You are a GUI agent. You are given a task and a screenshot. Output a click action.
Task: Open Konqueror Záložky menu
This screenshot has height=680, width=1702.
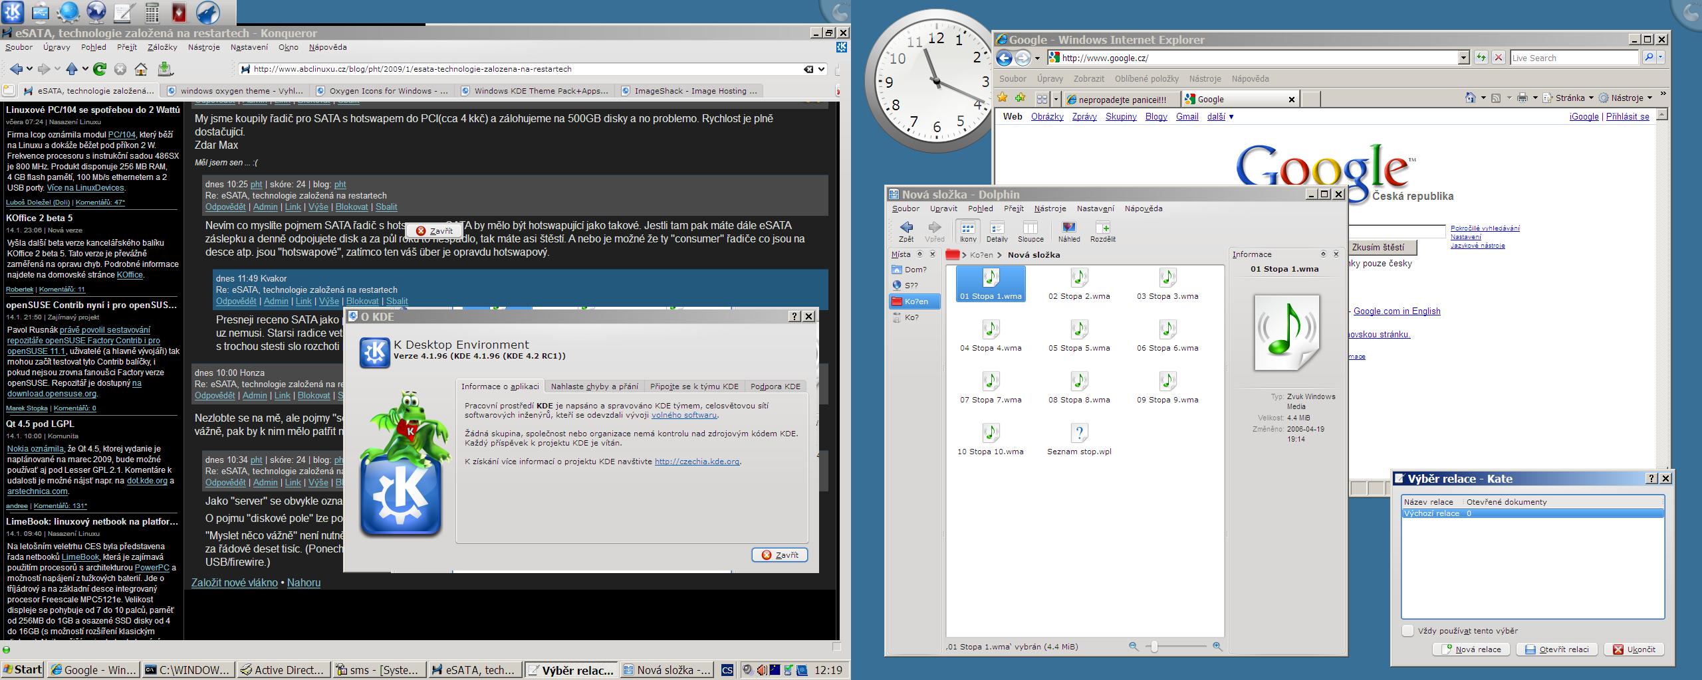click(162, 47)
